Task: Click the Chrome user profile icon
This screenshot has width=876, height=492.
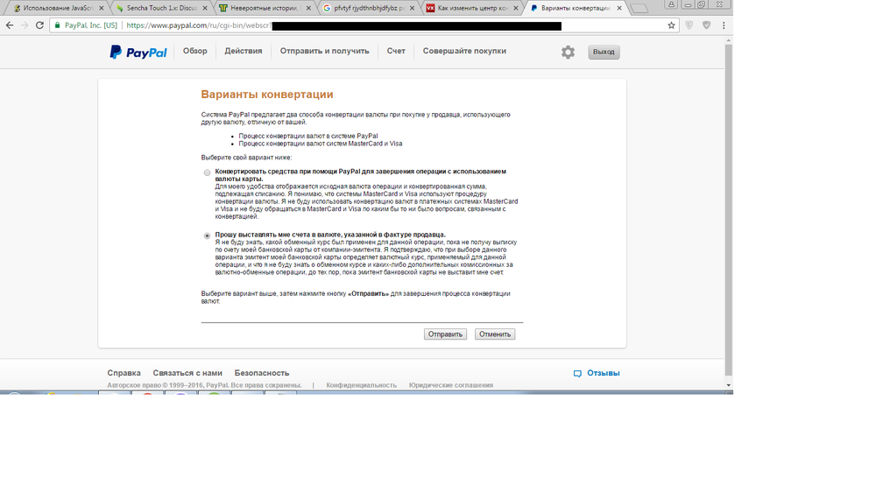Action: (671, 4)
